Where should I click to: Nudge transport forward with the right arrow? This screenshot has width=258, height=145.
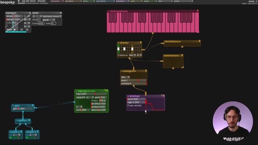pos(27,29)
